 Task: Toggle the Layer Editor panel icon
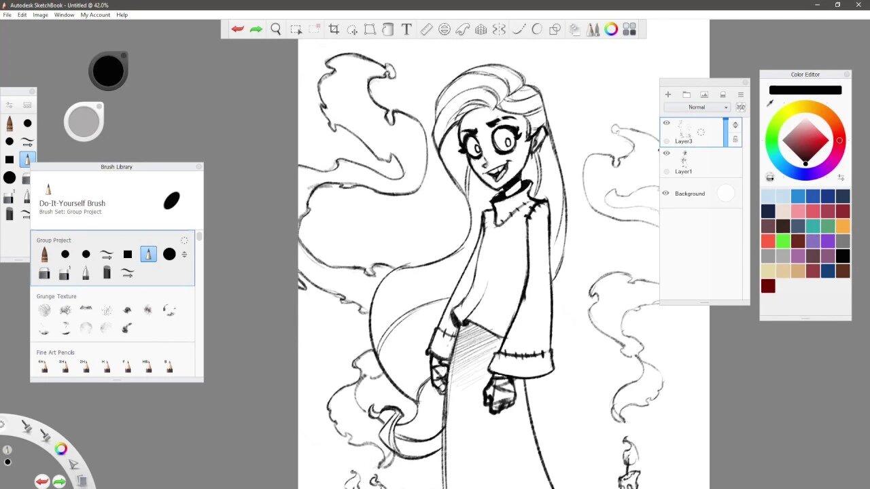pos(575,29)
